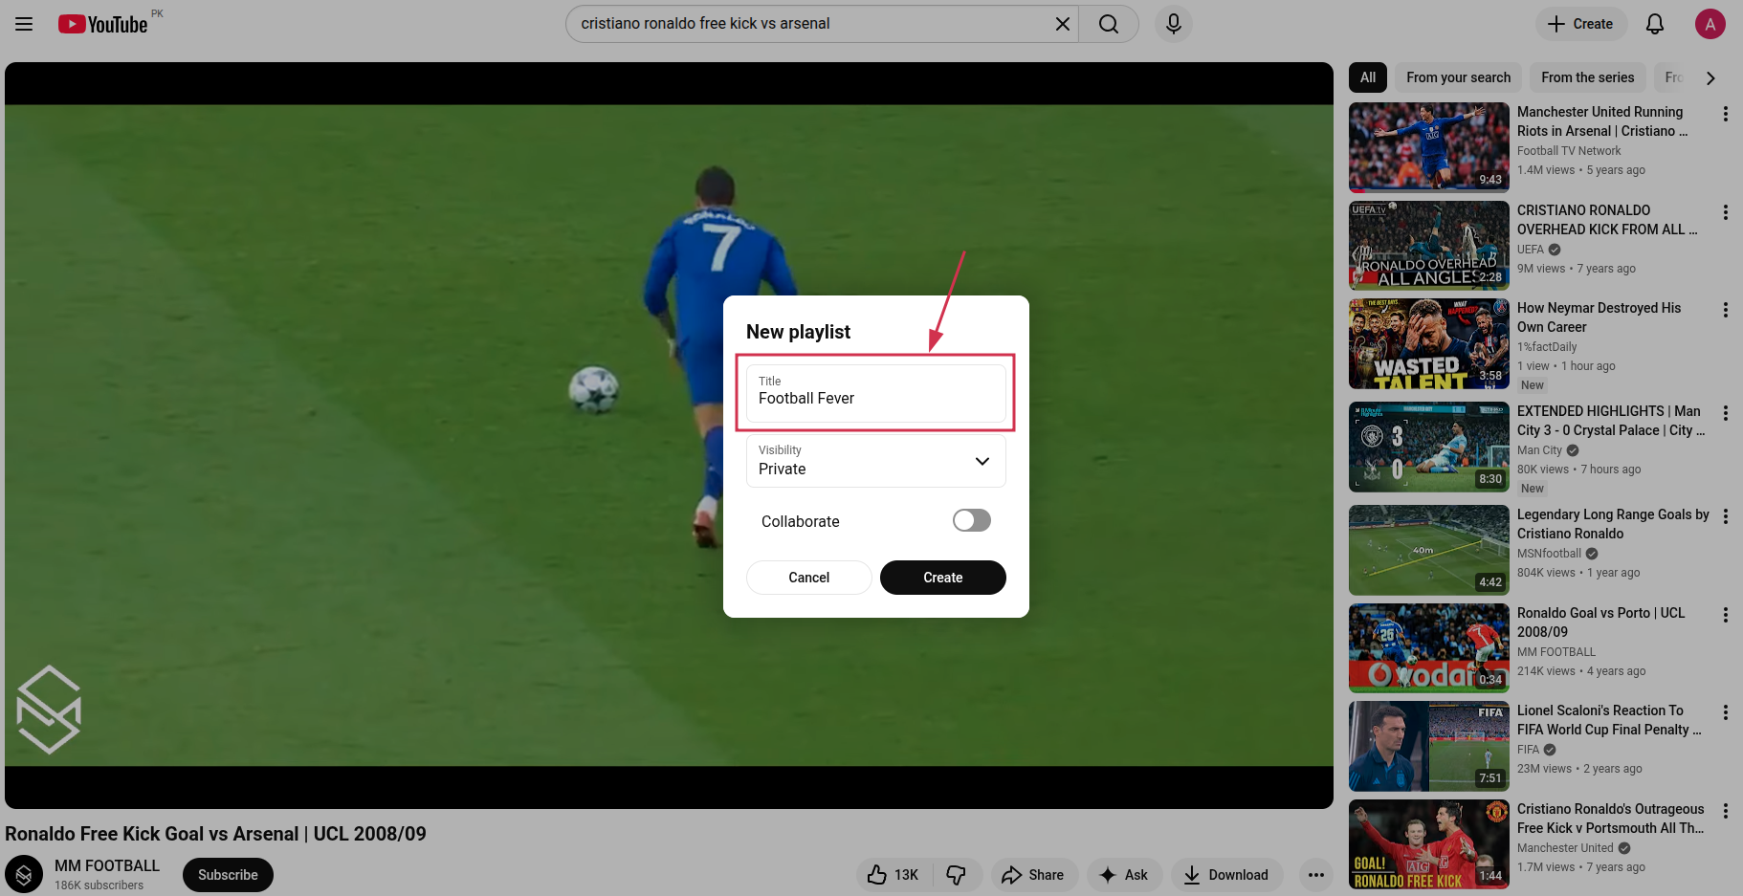Cancel the new playlist dialog
Image resolution: width=1743 pixels, height=896 pixels.
809,578
